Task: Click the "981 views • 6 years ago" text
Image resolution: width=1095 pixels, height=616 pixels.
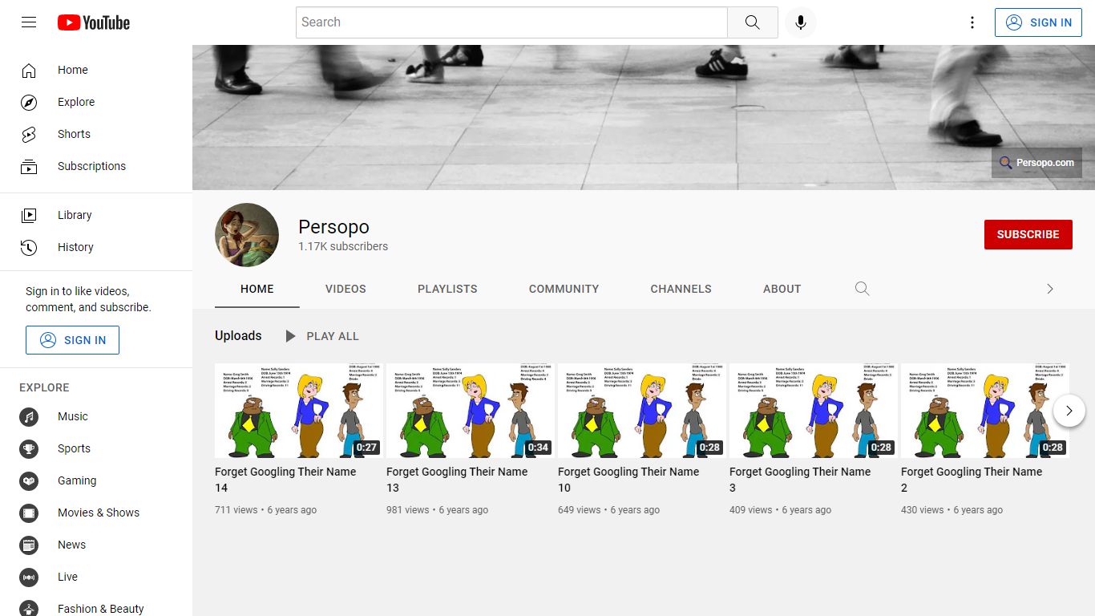Action: [437, 510]
